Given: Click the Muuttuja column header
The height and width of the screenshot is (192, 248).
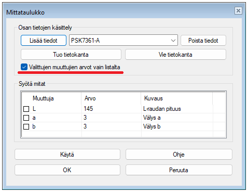Looking at the screenshot, I should (x=51, y=98).
